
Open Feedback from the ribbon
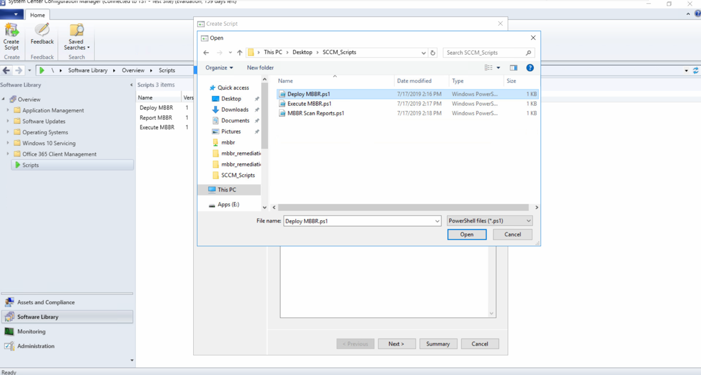tap(42, 34)
